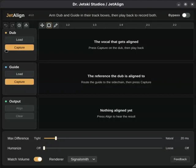
Task: Toggle the Bypass switch
Action: [186, 15]
